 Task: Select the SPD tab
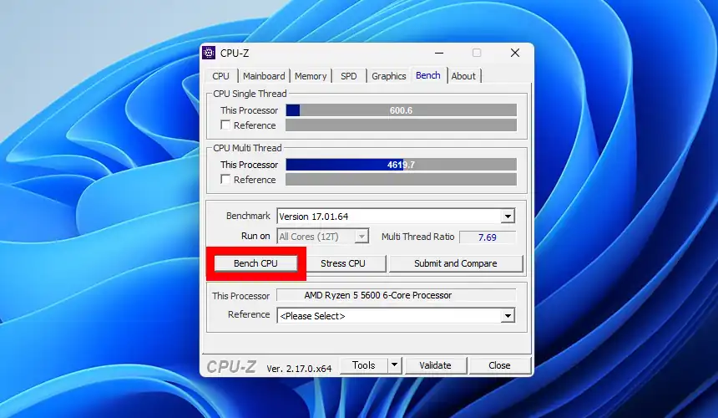pyautogui.click(x=348, y=76)
